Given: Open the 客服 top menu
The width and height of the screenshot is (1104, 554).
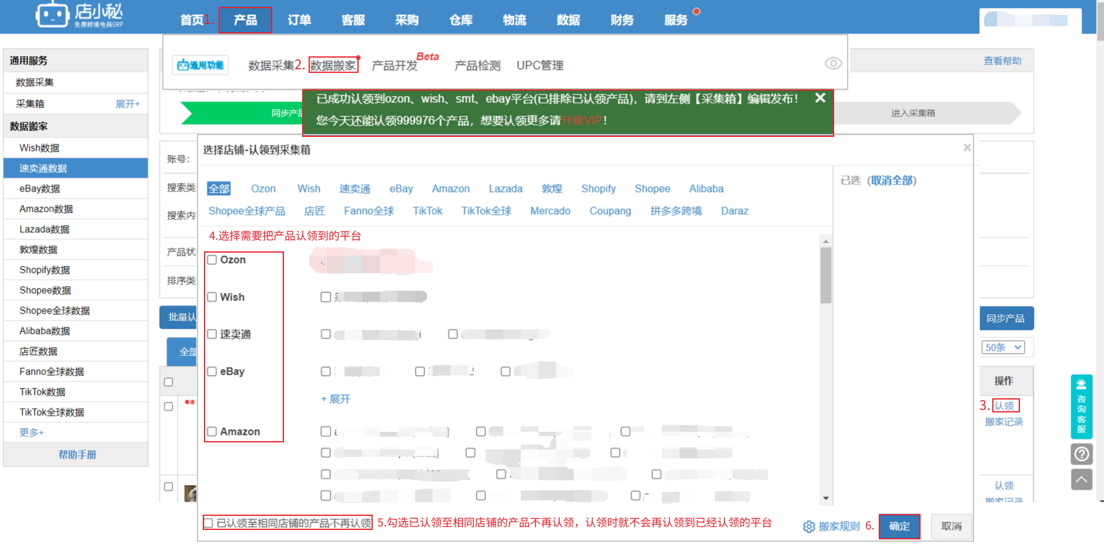Looking at the screenshot, I should [x=353, y=20].
